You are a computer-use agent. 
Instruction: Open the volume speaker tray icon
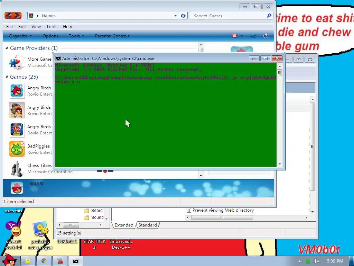click(316, 261)
